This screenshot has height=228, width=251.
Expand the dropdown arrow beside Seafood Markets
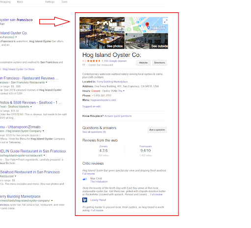[x=31, y=107]
